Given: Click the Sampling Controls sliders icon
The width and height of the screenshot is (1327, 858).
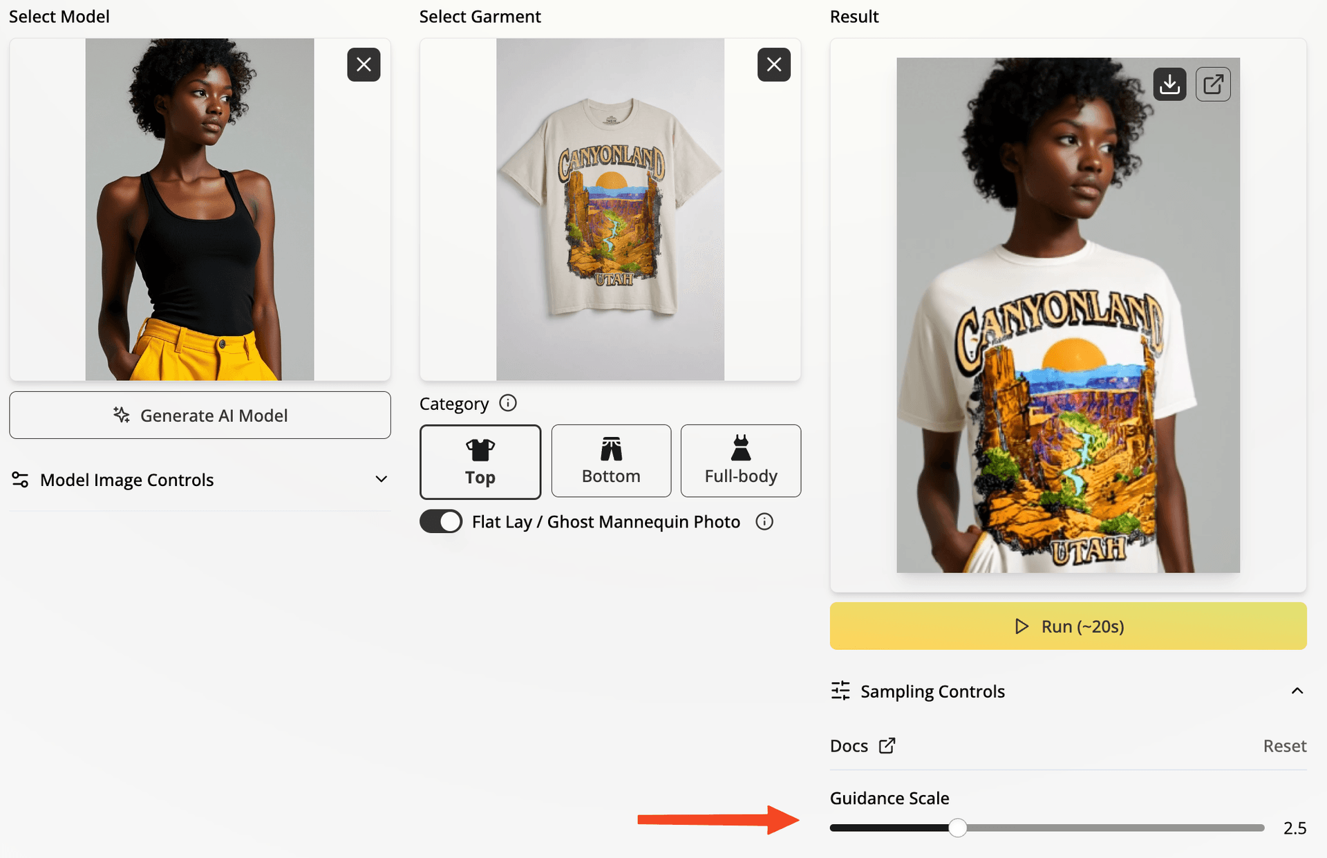Looking at the screenshot, I should coord(840,691).
